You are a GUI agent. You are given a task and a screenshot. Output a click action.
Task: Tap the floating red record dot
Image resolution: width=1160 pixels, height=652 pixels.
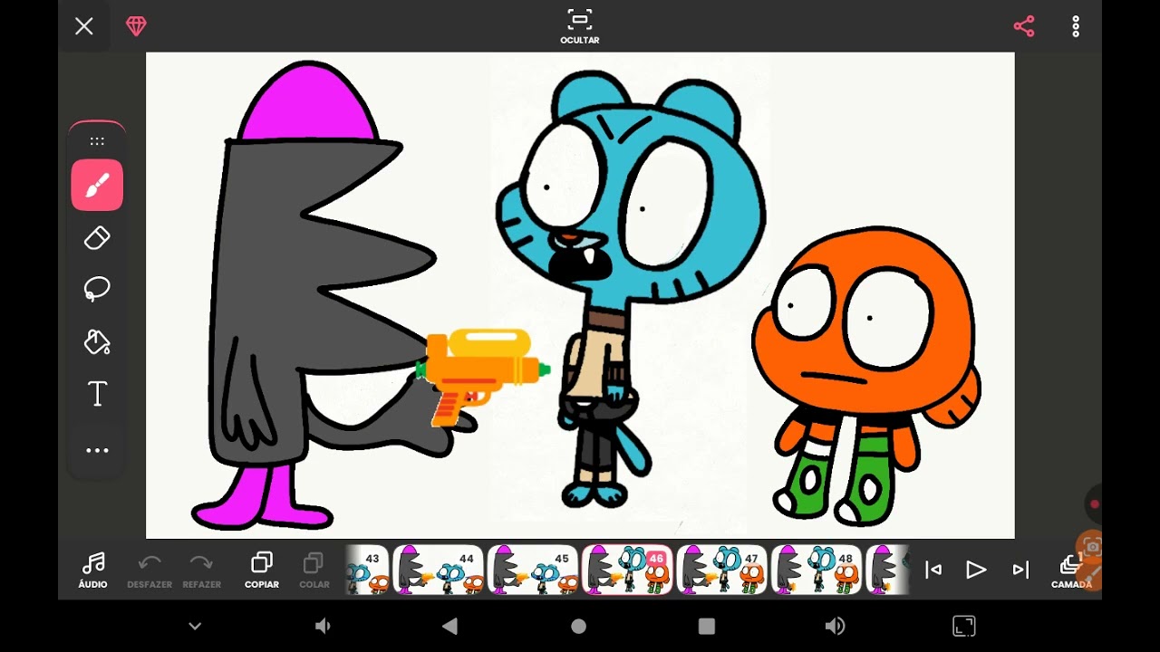1094,504
